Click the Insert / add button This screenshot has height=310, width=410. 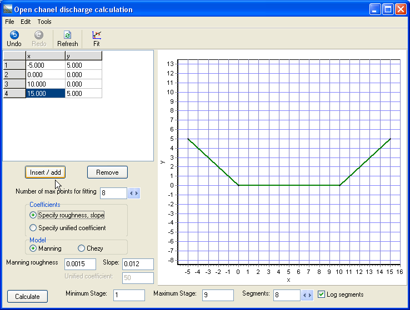click(x=45, y=172)
